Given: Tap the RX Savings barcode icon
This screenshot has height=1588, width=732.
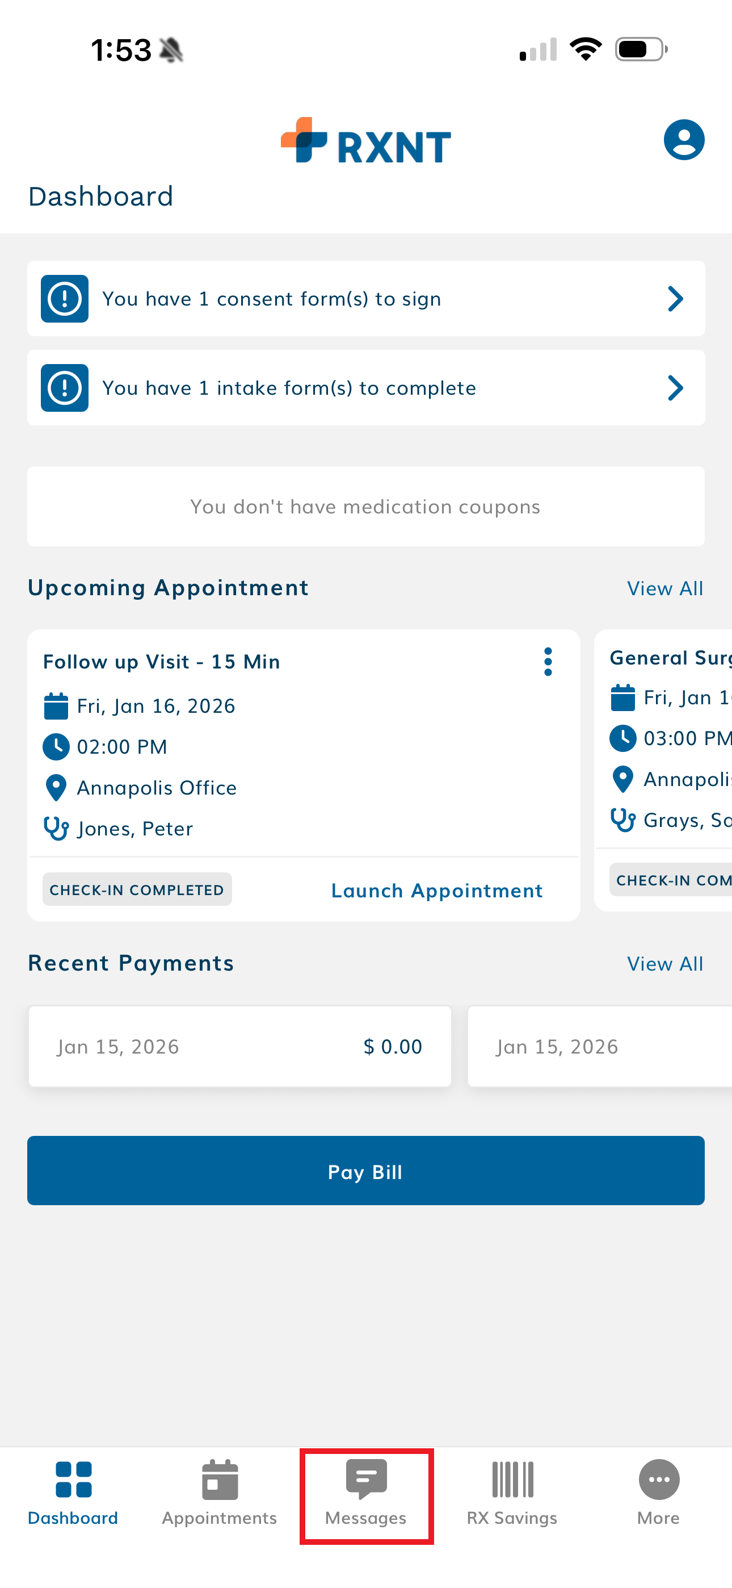Looking at the screenshot, I should (x=512, y=1479).
